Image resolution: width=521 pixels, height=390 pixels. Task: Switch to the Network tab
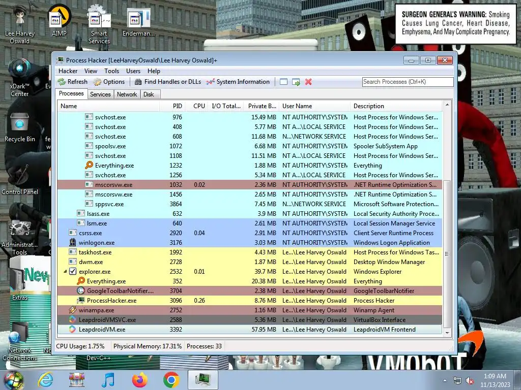point(127,94)
